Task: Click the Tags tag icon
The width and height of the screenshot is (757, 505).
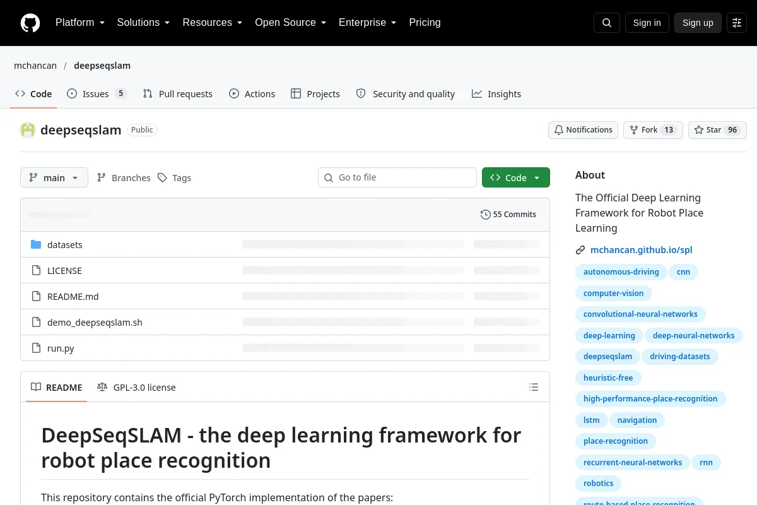Action: (x=162, y=178)
